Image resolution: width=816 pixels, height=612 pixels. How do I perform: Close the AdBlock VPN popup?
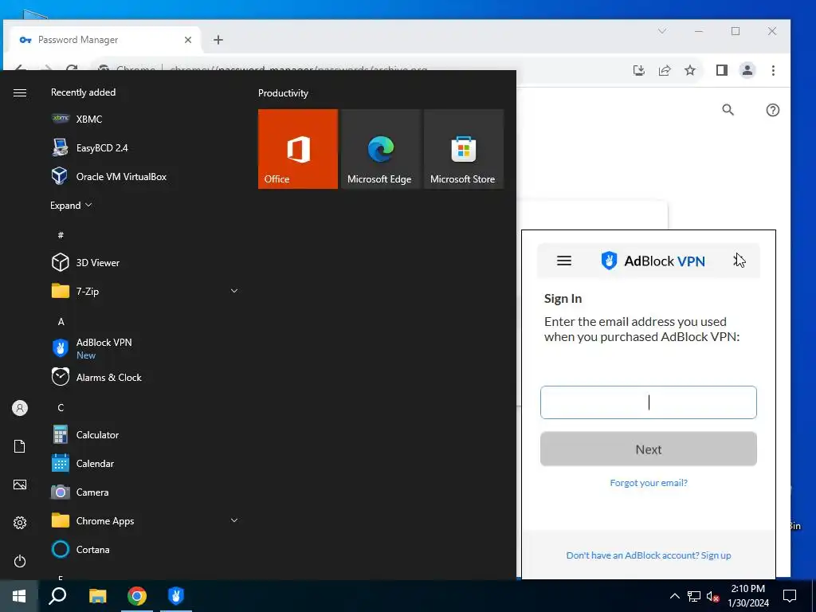click(739, 261)
